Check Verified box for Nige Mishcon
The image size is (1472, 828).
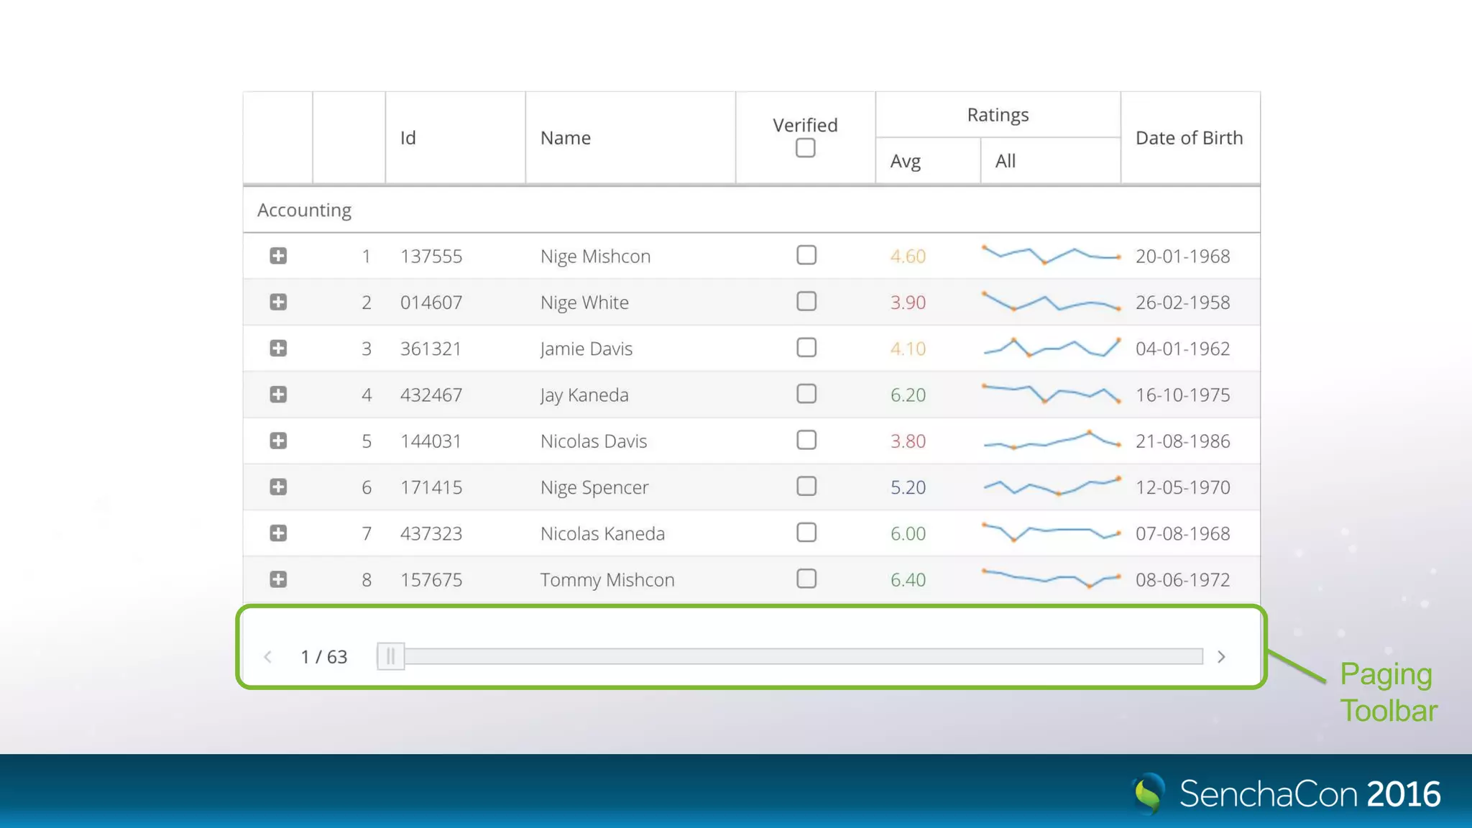(x=806, y=255)
